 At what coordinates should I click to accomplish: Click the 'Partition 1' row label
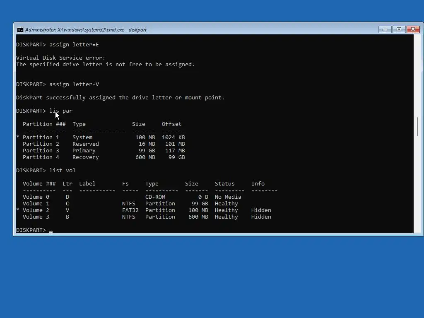(41, 137)
